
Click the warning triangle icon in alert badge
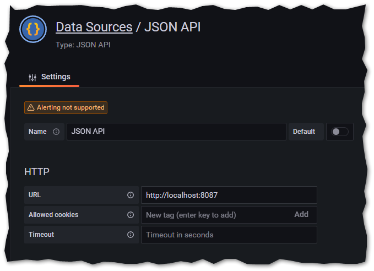[x=31, y=107]
